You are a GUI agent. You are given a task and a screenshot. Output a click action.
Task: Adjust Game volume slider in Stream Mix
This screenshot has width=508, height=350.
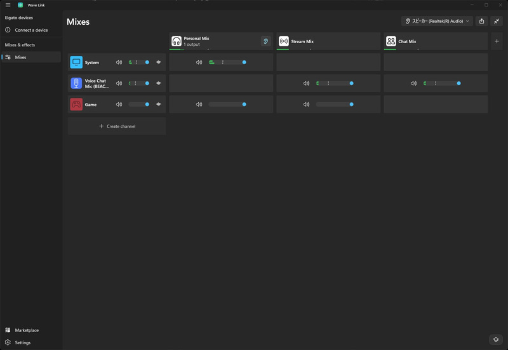[x=335, y=104]
